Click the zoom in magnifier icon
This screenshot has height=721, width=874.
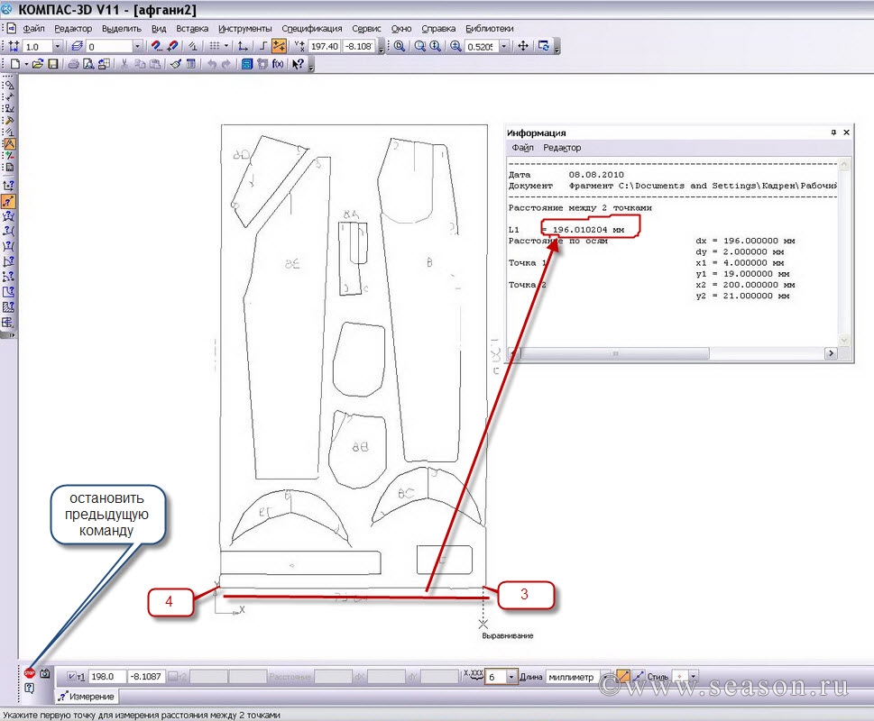(455, 46)
